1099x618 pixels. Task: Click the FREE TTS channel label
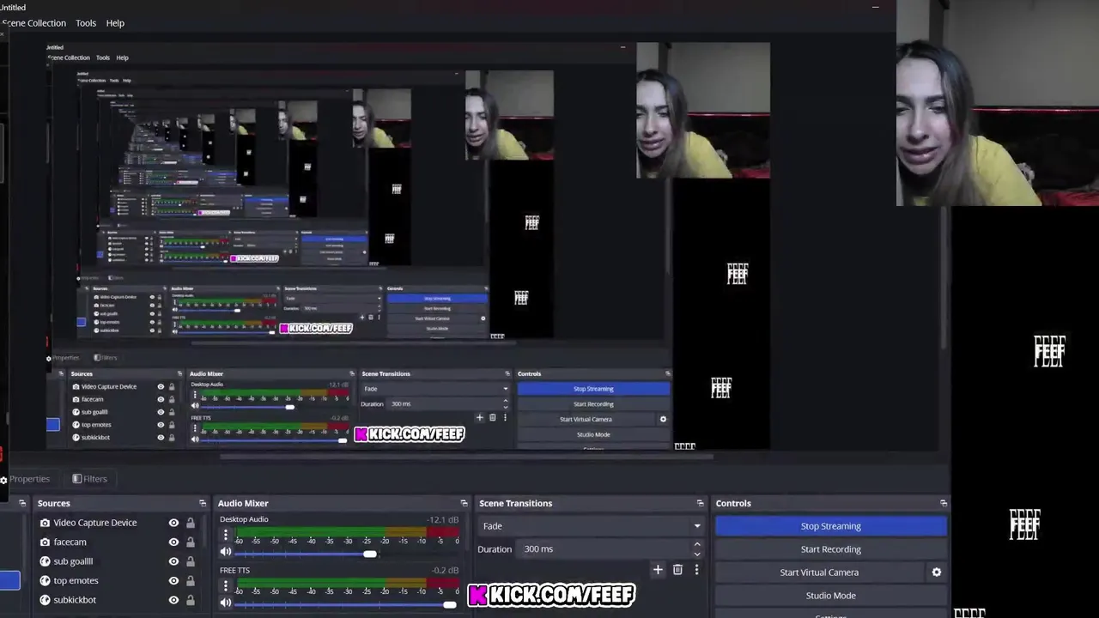coord(234,571)
